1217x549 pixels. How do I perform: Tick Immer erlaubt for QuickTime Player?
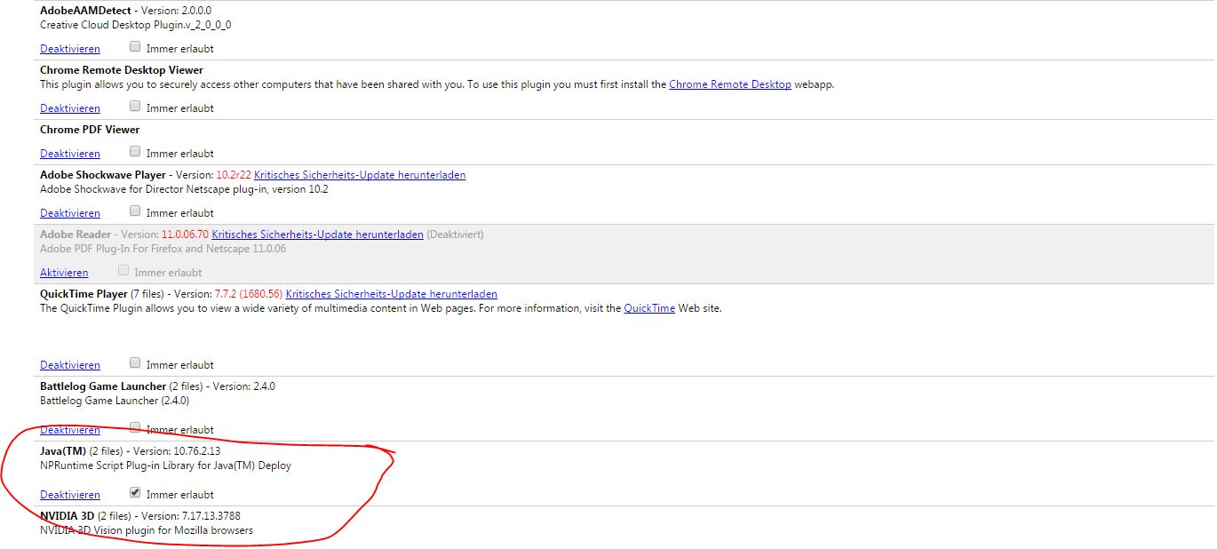click(x=135, y=363)
